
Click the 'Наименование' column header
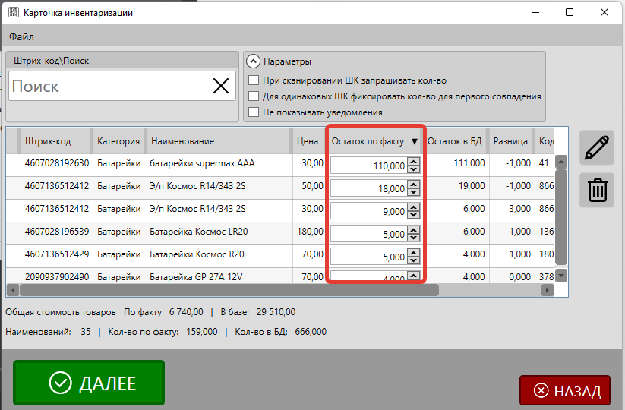(x=182, y=141)
